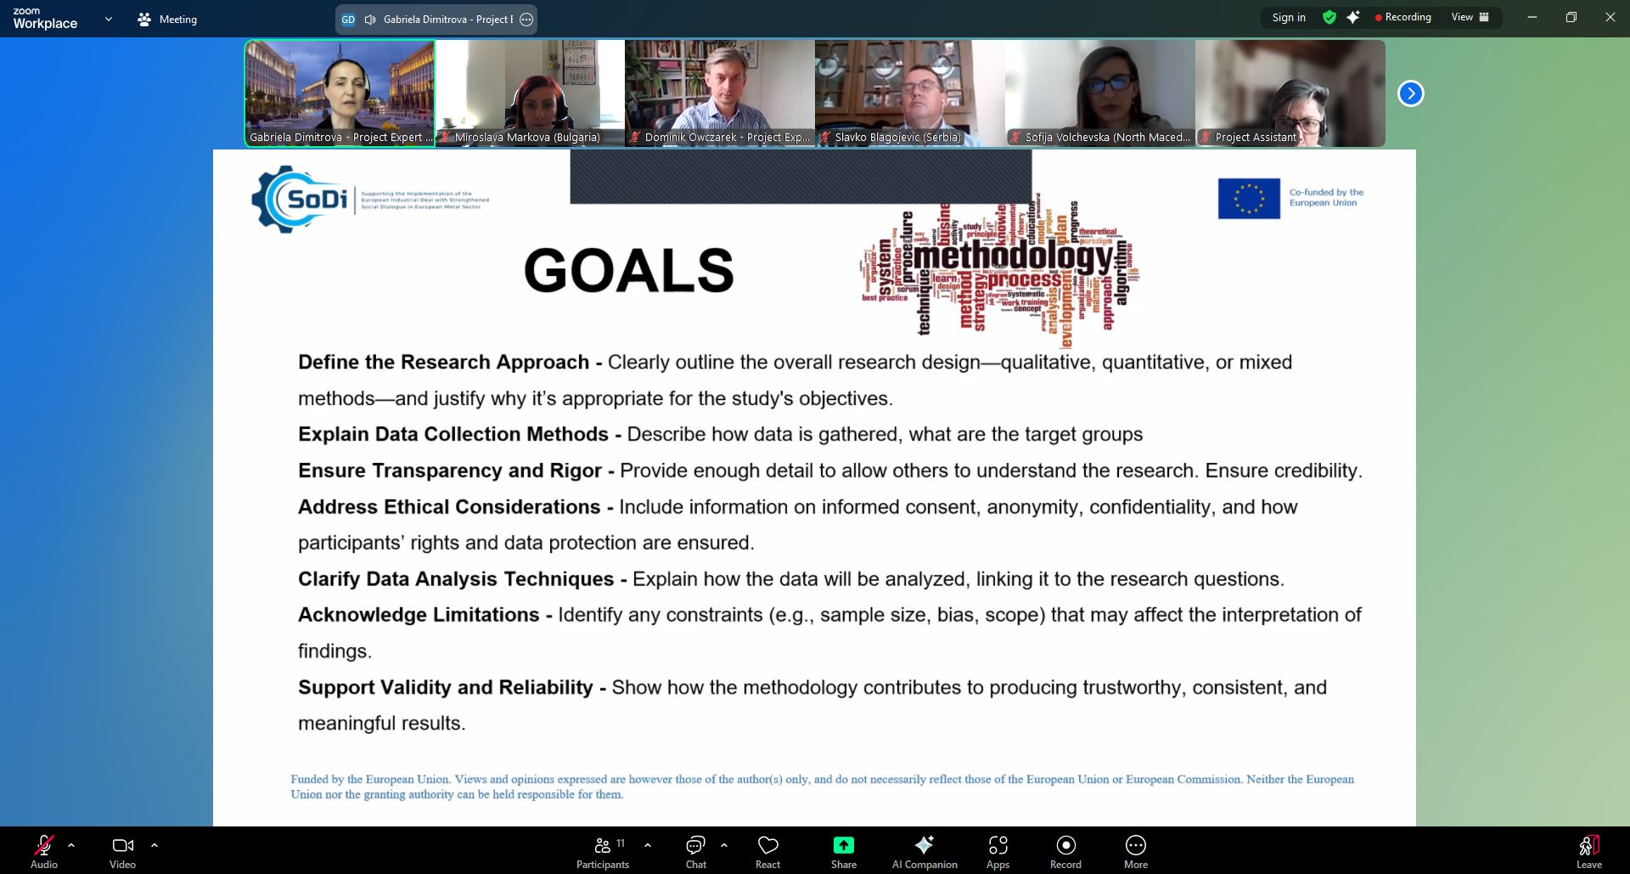Screen dimensions: 1630x874
Task: Click the methodology word cloud image
Action: pyautogui.click(x=1000, y=273)
